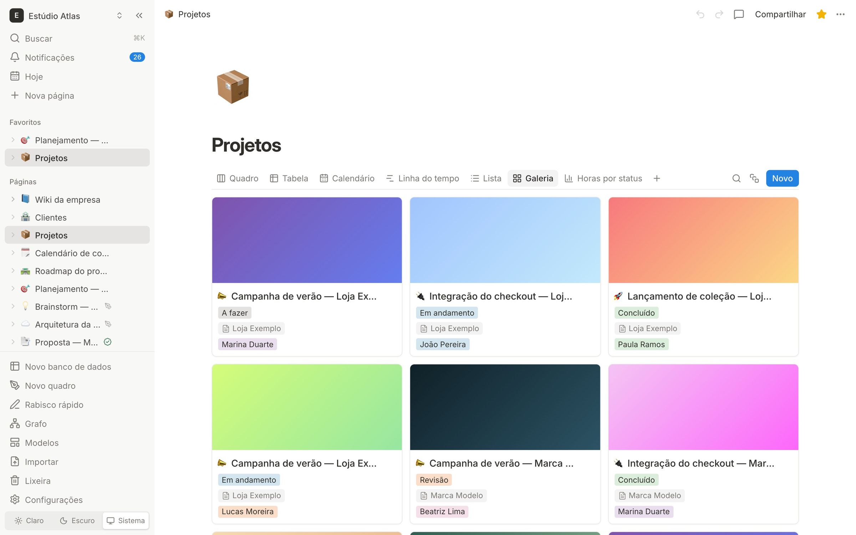Viewport: 856px width, 535px height.
Task: Click the Compartilhar button
Action: pyautogui.click(x=780, y=14)
